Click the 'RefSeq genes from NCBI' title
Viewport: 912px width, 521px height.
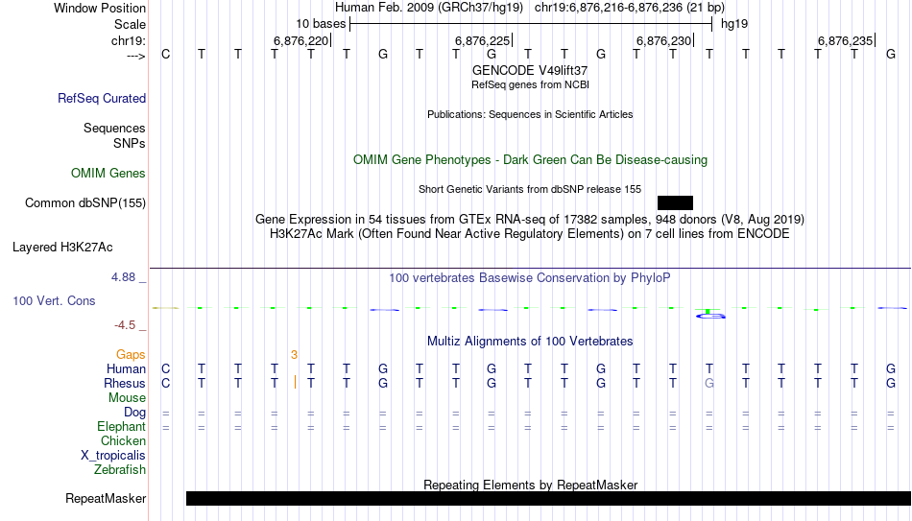pos(531,84)
